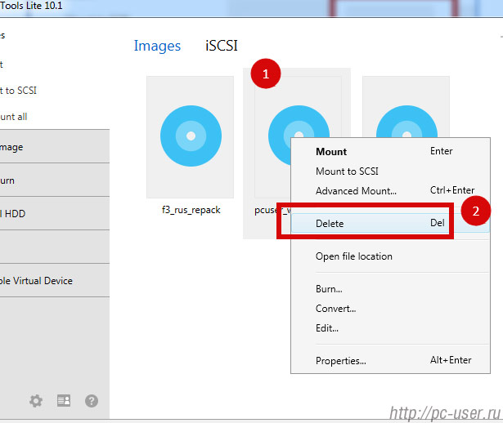Switch to the iSCSI tab
The width and height of the screenshot is (503, 423).
(x=221, y=46)
